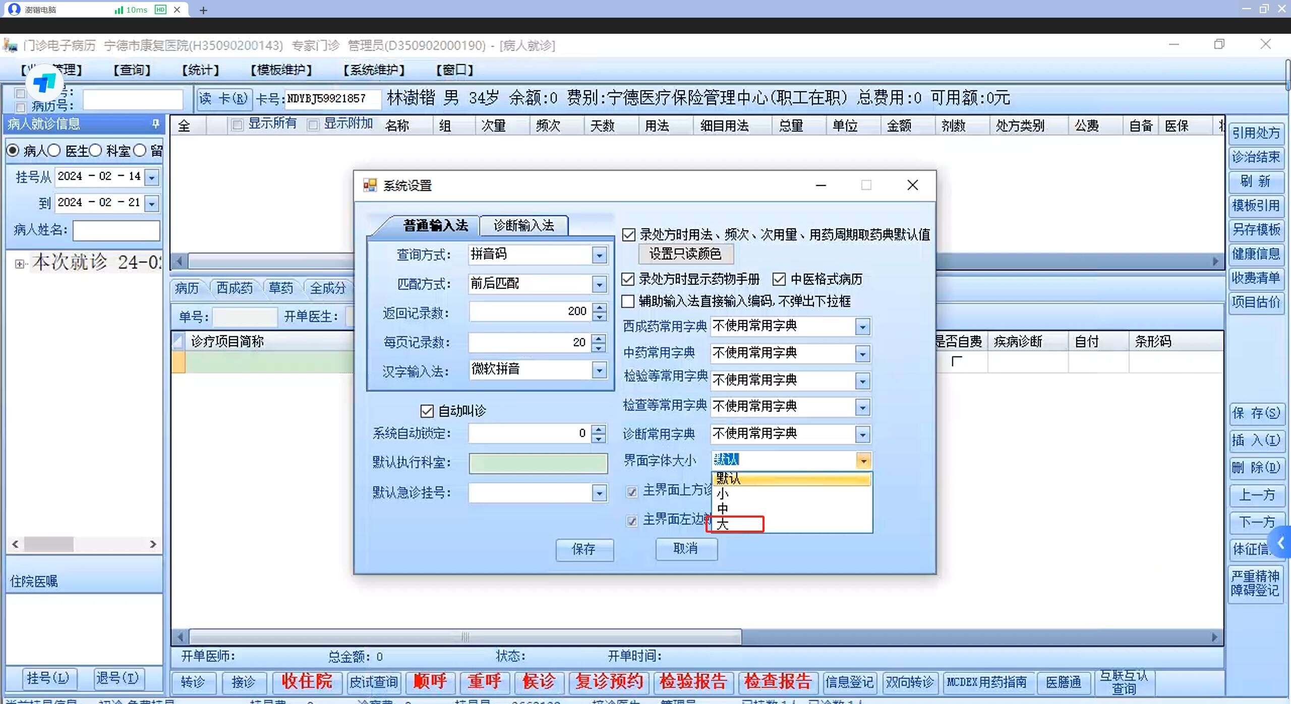Expand the 本次就诊 tree node

(19, 264)
